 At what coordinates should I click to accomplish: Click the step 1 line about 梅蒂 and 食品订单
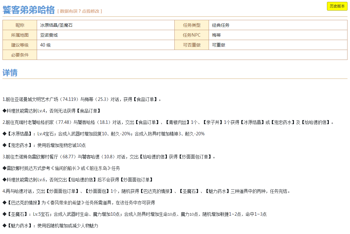click(x=82, y=100)
